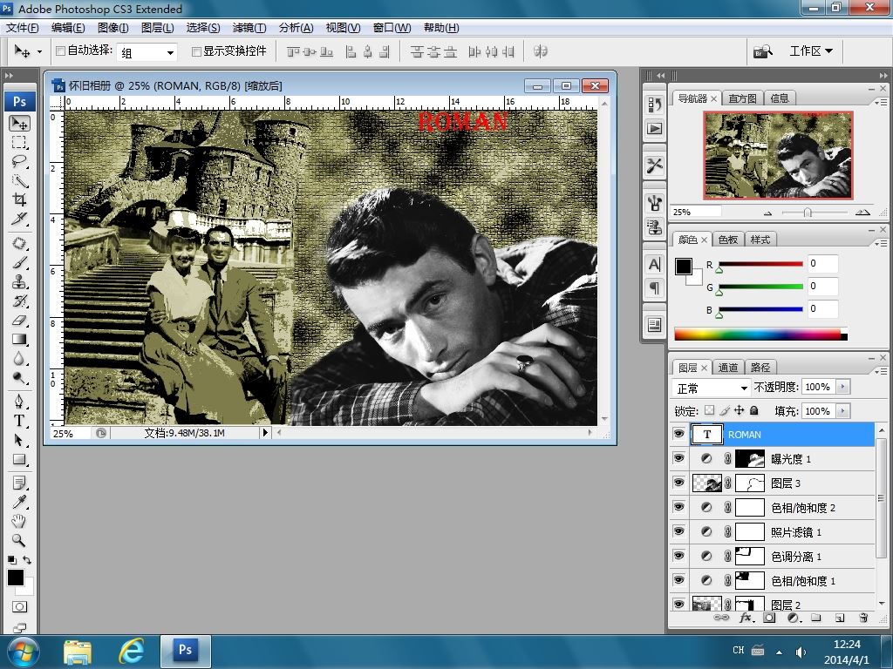
Task: Select the 图层 2 layer row
Action: tap(782, 603)
